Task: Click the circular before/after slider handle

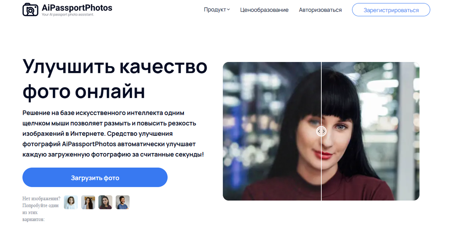Action: pos(321,131)
